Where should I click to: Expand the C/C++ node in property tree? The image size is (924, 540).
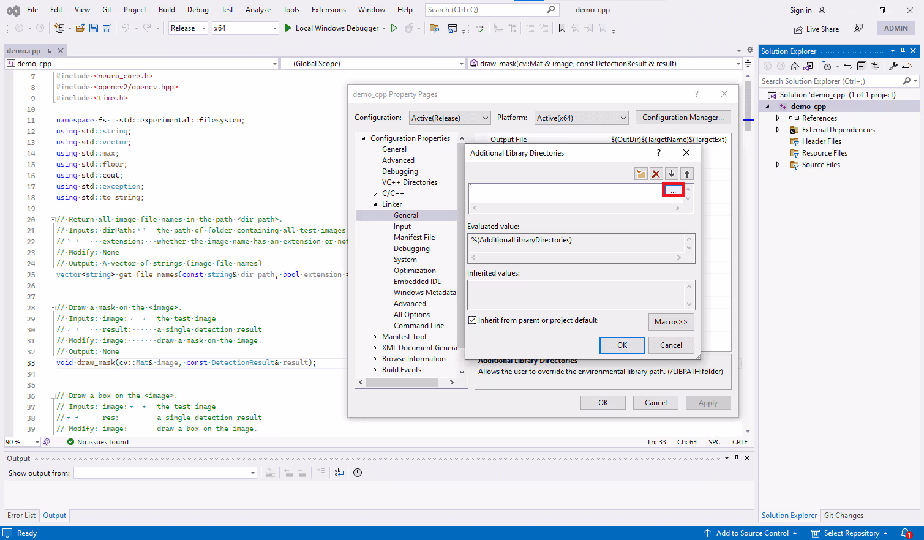[x=375, y=193]
